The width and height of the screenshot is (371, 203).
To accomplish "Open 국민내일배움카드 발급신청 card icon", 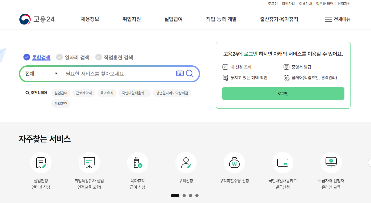I will [x=283, y=163].
